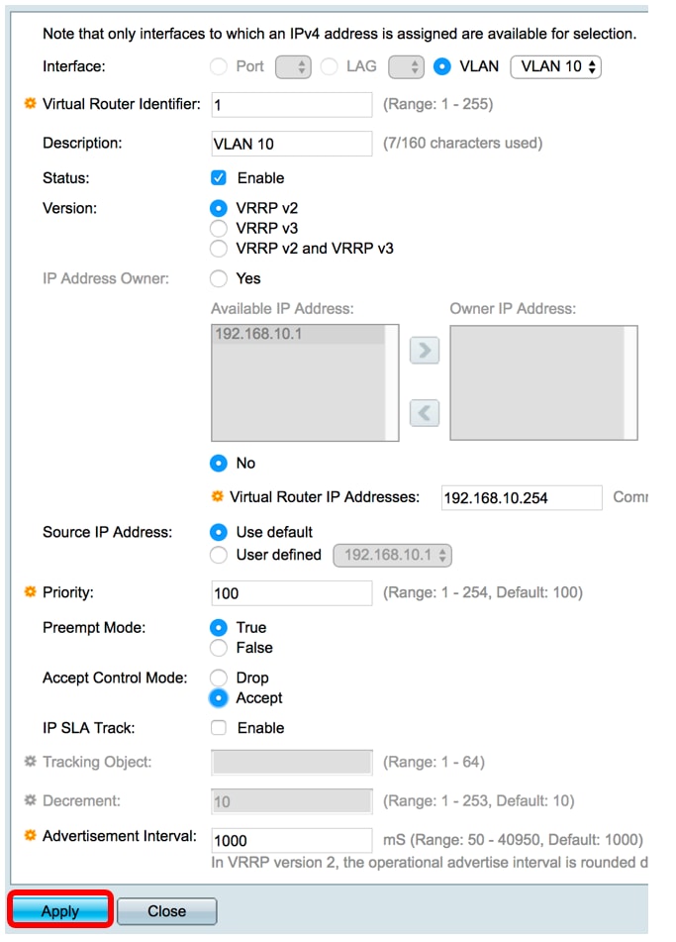Screen dimensions: 676x942
Task: Click the Virtual Router IP Addresses input field
Action: [522, 497]
